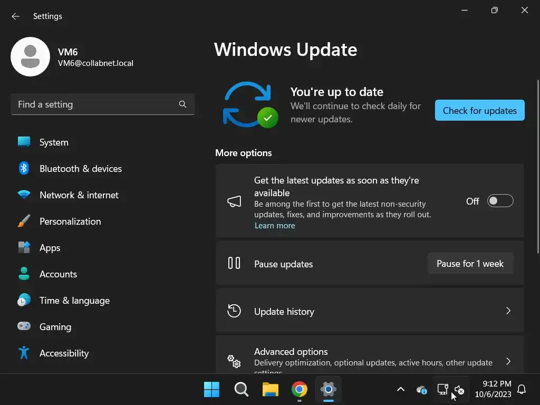Image resolution: width=540 pixels, height=405 pixels.
Task: Click the vertical scrollbar of update page
Action: pyautogui.click(x=537, y=167)
